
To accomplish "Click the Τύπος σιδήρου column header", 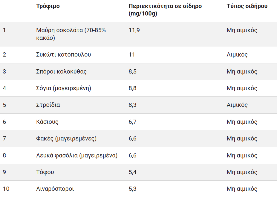I will pyautogui.click(x=247, y=6).
